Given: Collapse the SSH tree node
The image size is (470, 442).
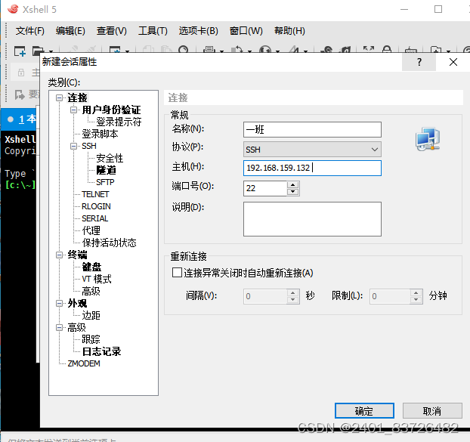Looking at the screenshot, I should [73, 147].
